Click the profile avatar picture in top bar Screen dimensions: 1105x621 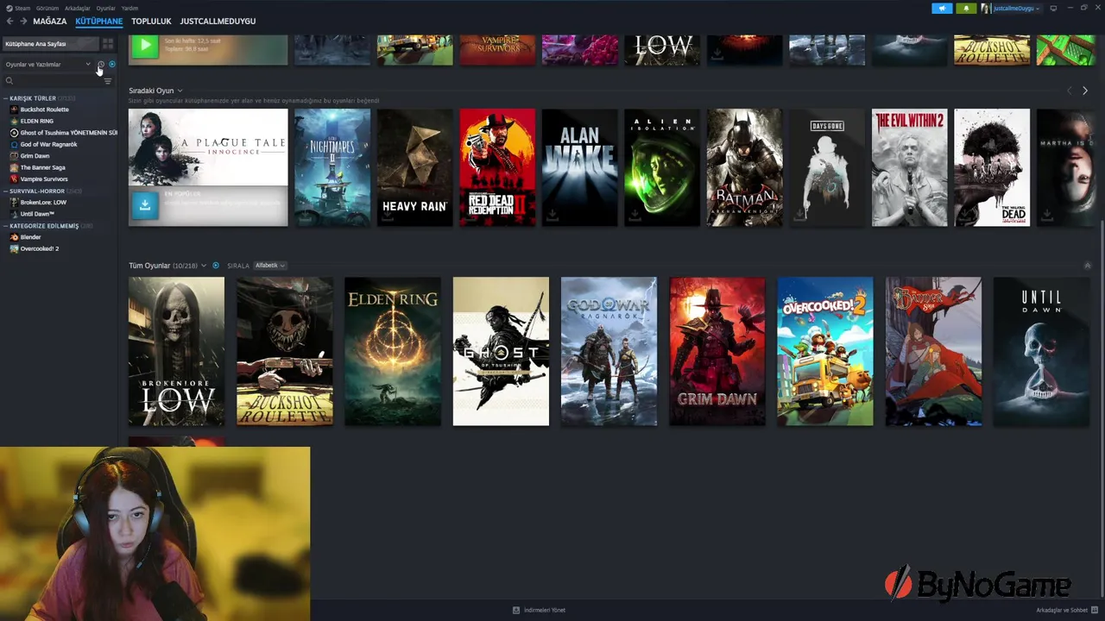986,9
